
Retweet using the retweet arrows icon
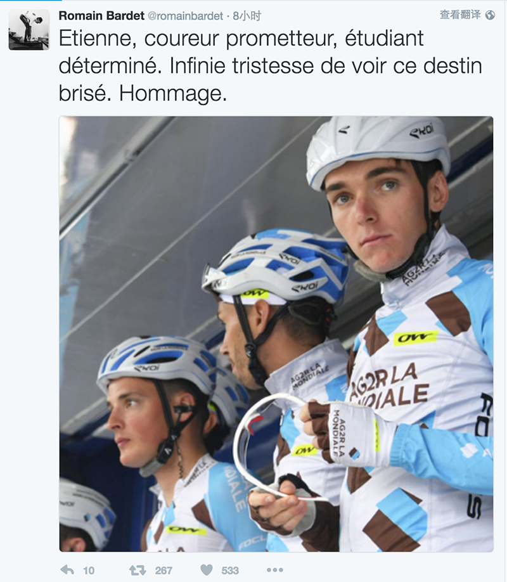(138, 570)
